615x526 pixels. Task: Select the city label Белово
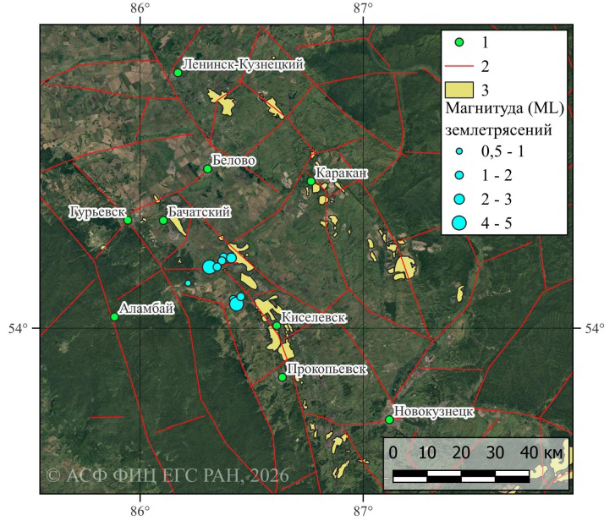click(233, 161)
